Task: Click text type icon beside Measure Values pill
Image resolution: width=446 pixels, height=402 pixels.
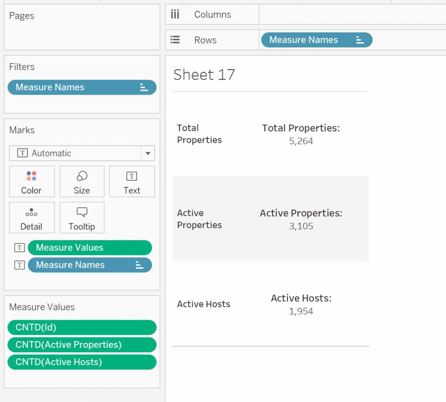Action: (20, 248)
